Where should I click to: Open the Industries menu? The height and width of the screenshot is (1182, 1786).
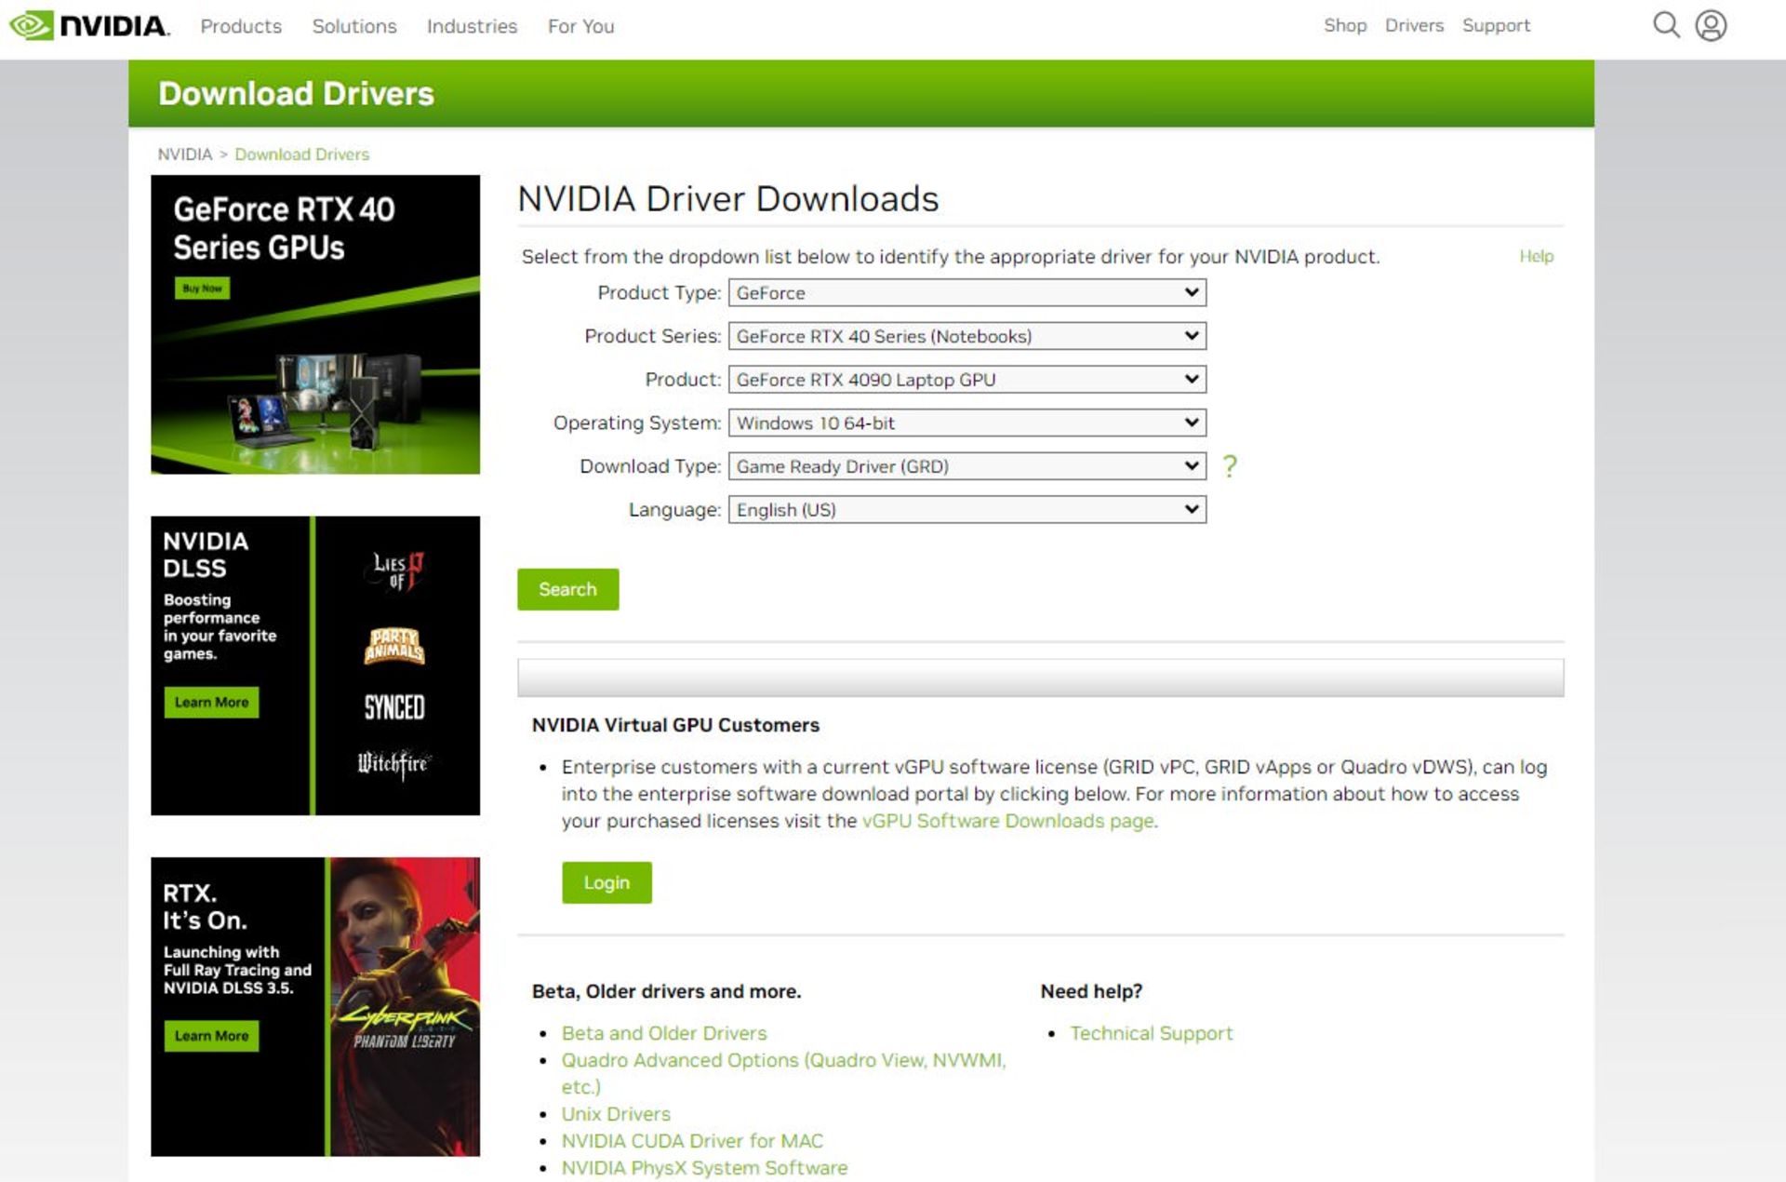(472, 26)
